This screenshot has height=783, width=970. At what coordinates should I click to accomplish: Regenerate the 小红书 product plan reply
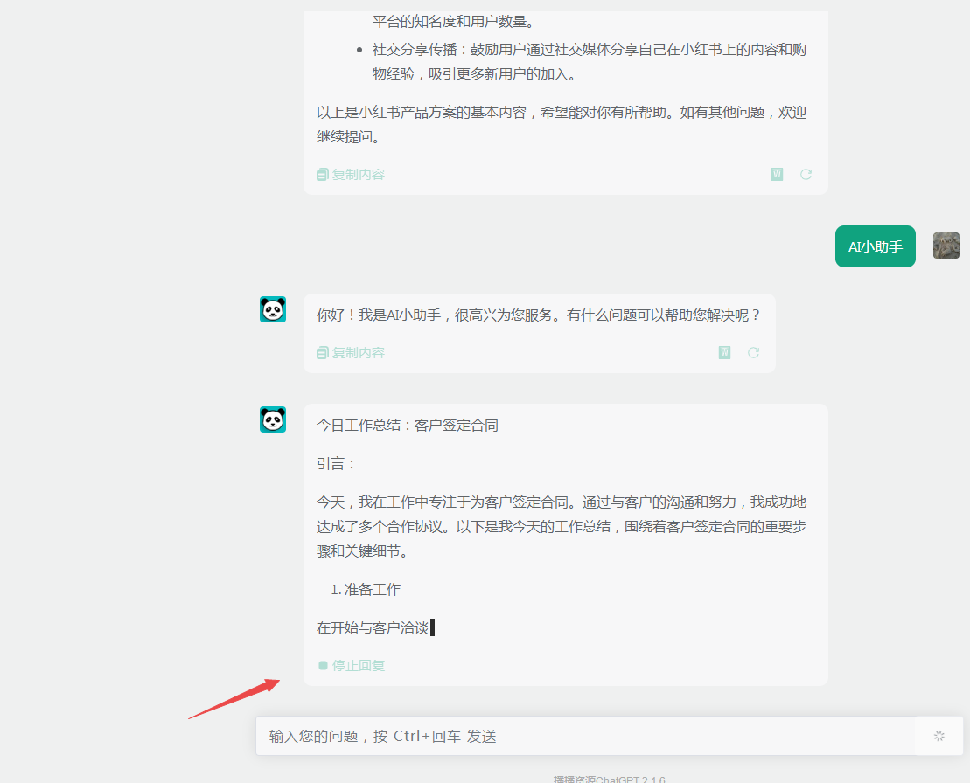806,174
